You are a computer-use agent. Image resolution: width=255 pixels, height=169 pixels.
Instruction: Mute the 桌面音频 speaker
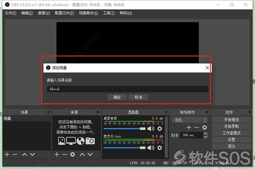coord(150,129)
